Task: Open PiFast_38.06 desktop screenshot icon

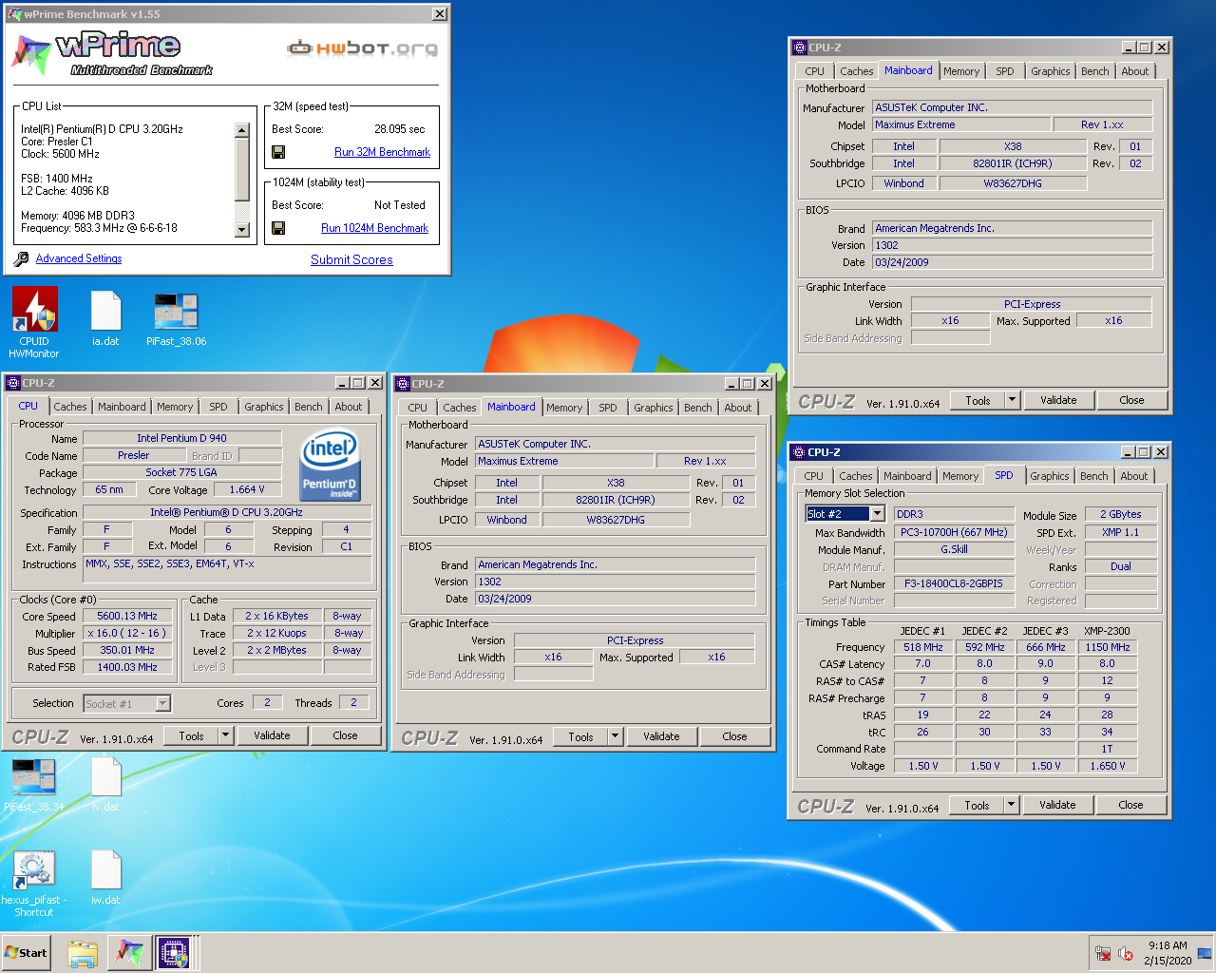Action: (176, 312)
